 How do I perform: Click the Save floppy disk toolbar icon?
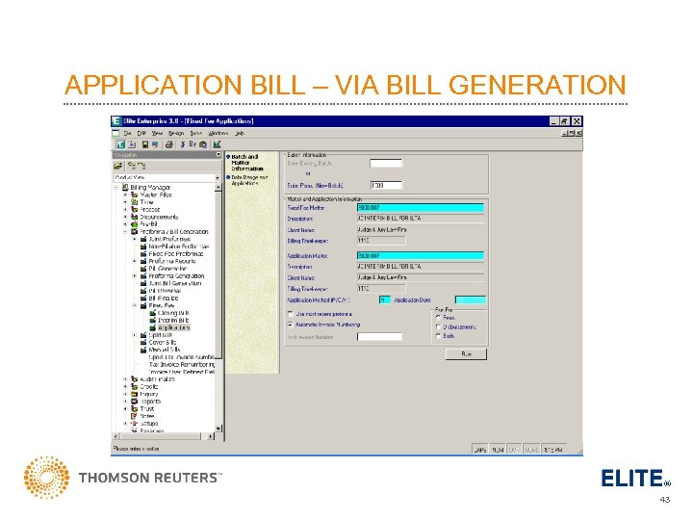(x=145, y=144)
